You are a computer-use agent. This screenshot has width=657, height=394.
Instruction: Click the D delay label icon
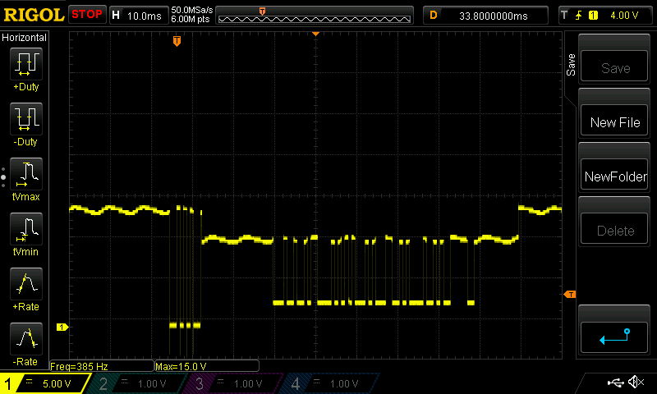click(x=434, y=16)
